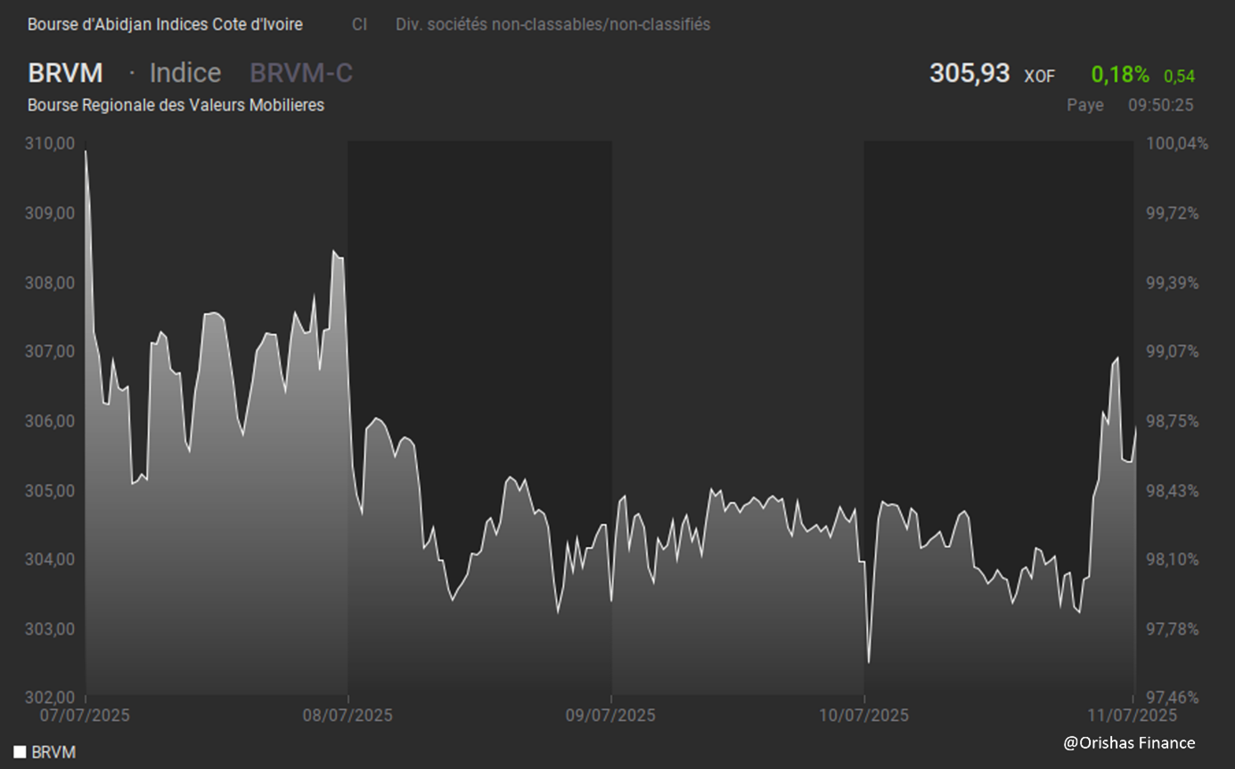Click the 0,54 point change value
The image size is (1235, 769).
point(1179,77)
